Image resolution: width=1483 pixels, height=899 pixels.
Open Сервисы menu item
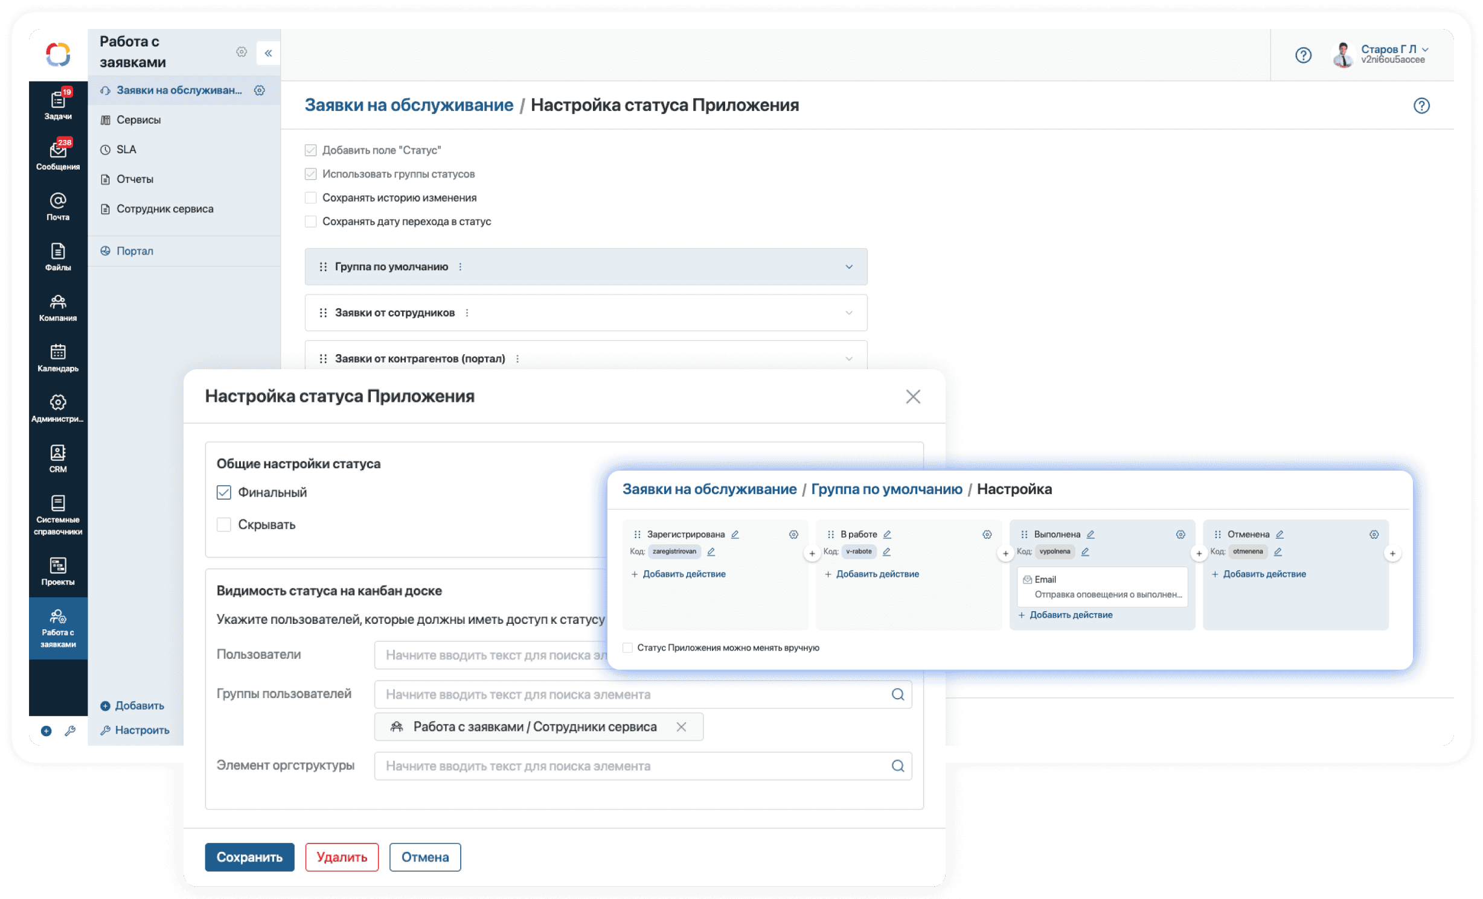[138, 120]
